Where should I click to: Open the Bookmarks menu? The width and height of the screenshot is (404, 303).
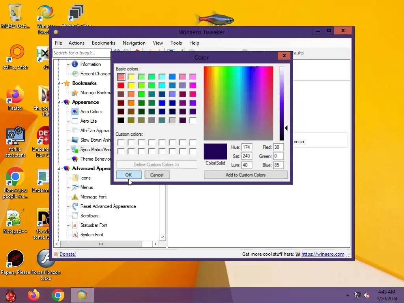pyautogui.click(x=104, y=43)
